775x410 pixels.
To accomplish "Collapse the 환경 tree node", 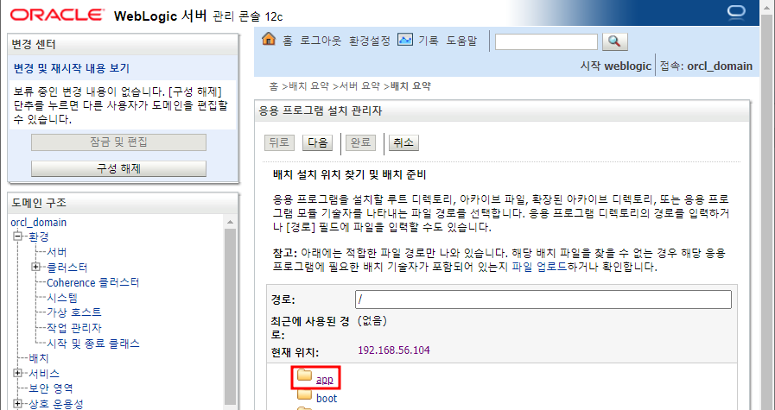I will pos(19,237).
